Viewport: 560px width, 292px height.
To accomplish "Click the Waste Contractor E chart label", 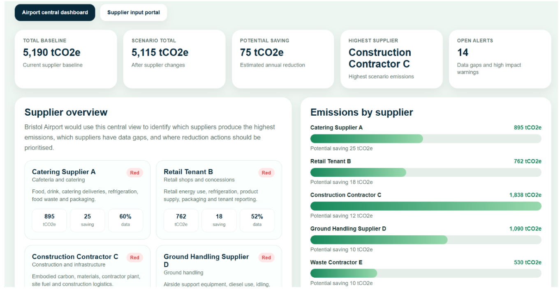I will coord(336,262).
